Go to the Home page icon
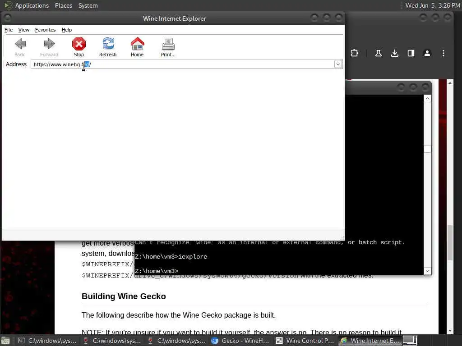 click(137, 47)
